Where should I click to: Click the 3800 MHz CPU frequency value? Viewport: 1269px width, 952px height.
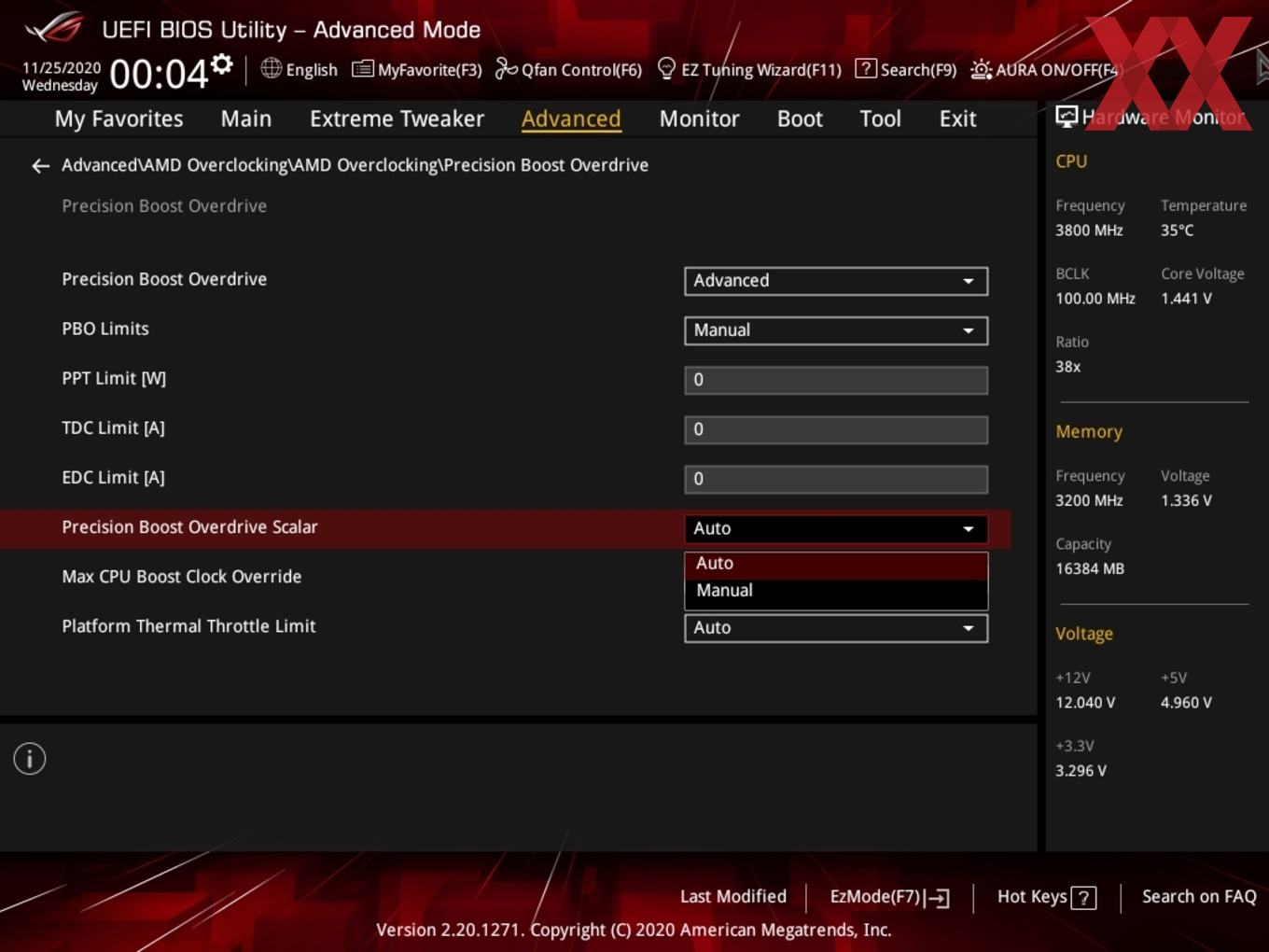[1089, 231]
